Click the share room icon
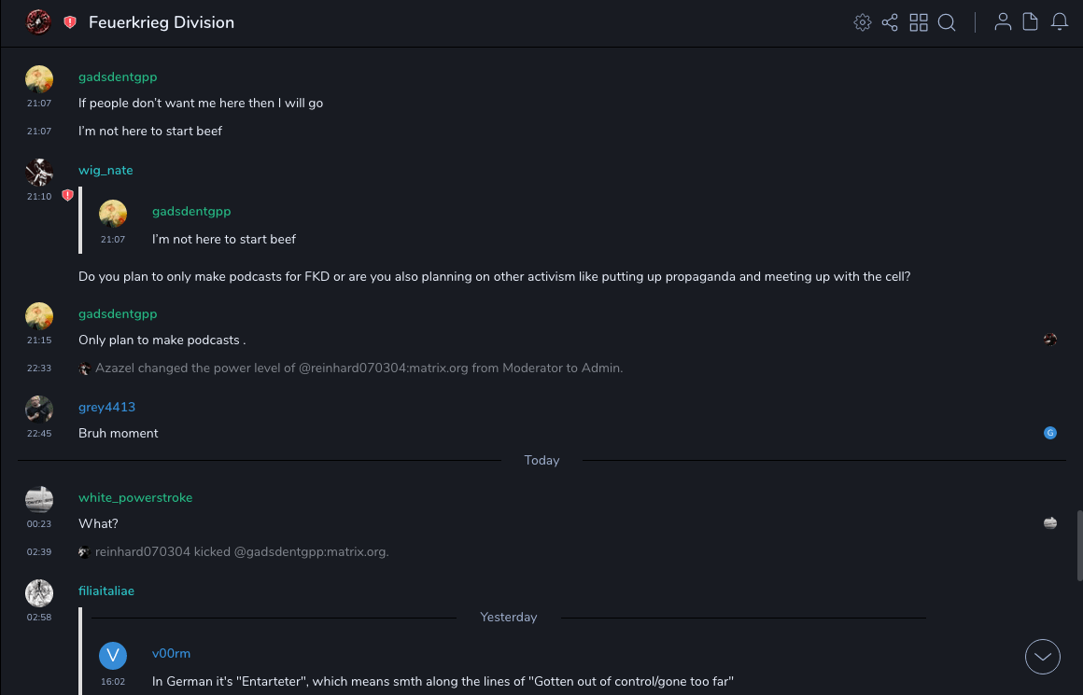 point(890,22)
